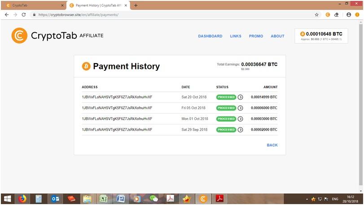Go forward in browser history
This screenshot has height=205, width=364.
click(15, 15)
